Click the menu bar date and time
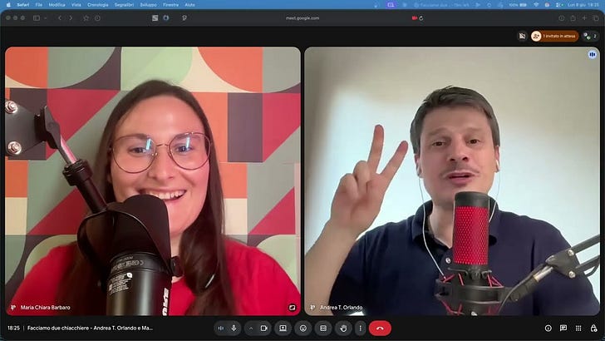This screenshot has width=605, height=341. 583,5
